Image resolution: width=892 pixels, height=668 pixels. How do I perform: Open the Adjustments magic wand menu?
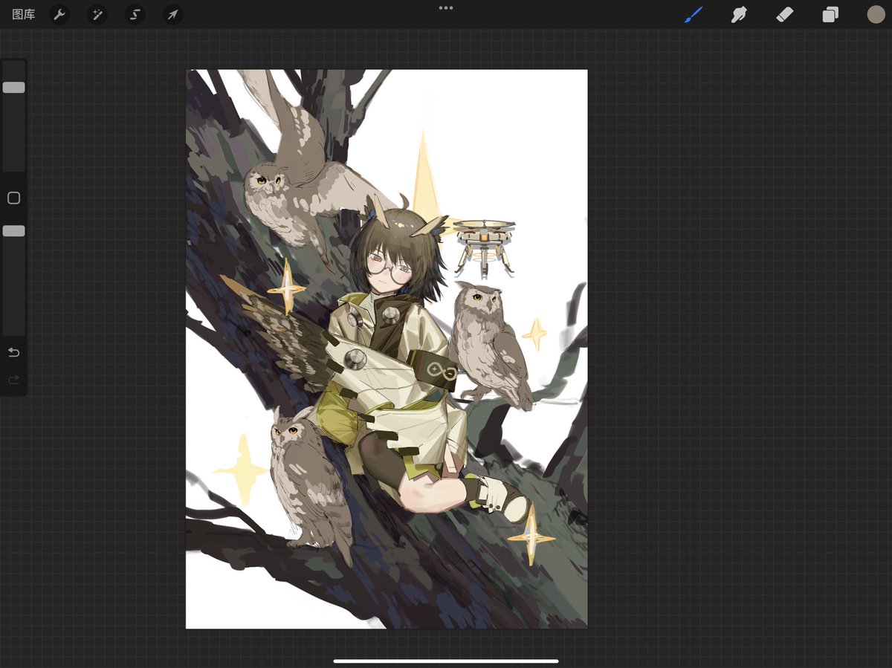tap(97, 14)
